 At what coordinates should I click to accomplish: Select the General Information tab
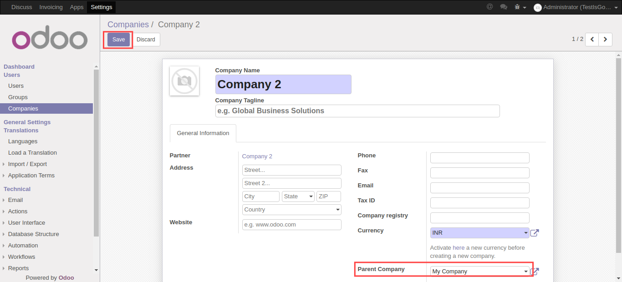[x=203, y=133]
